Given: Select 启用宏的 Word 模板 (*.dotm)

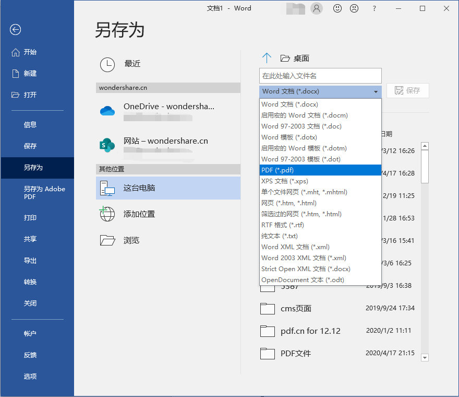Looking at the screenshot, I should point(320,148).
